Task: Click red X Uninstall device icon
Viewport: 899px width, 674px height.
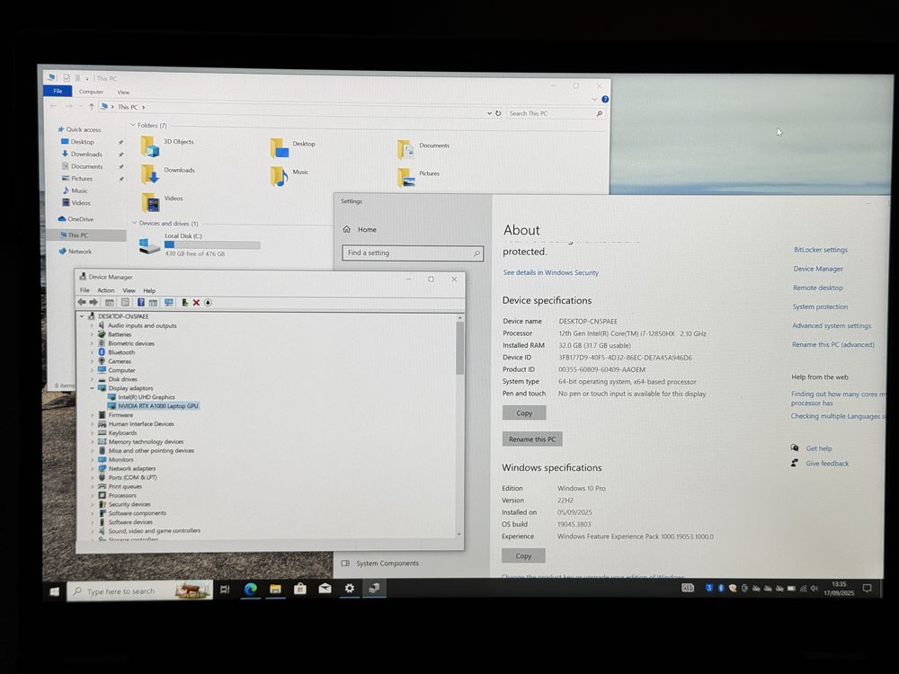Action: coord(196,303)
